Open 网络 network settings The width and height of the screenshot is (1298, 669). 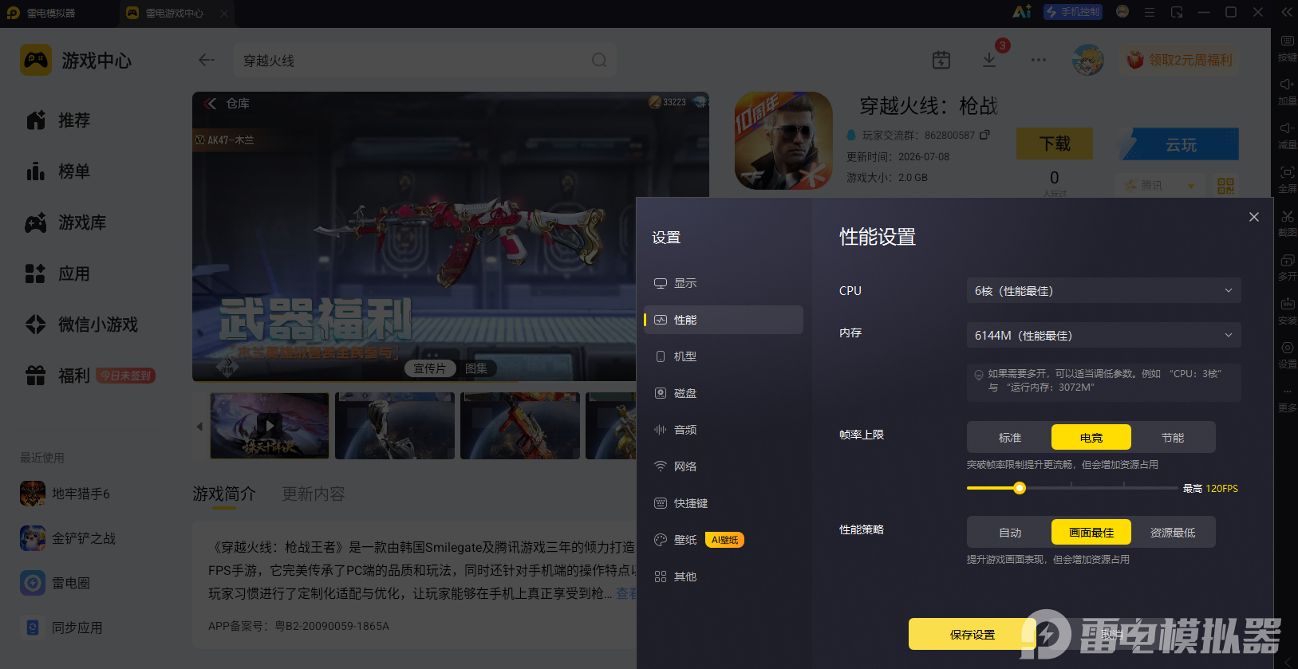(724, 466)
